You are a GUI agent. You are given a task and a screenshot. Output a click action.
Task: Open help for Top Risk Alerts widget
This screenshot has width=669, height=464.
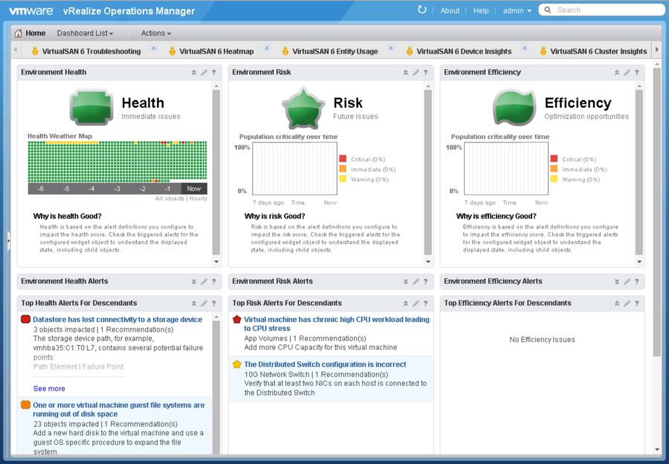pyautogui.click(x=425, y=304)
